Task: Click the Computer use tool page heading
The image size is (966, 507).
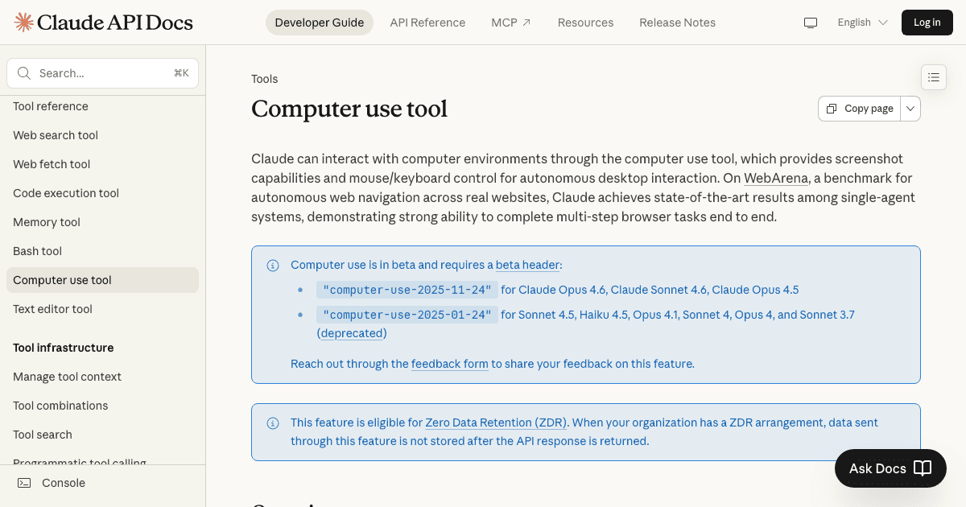Action: coord(349,109)
